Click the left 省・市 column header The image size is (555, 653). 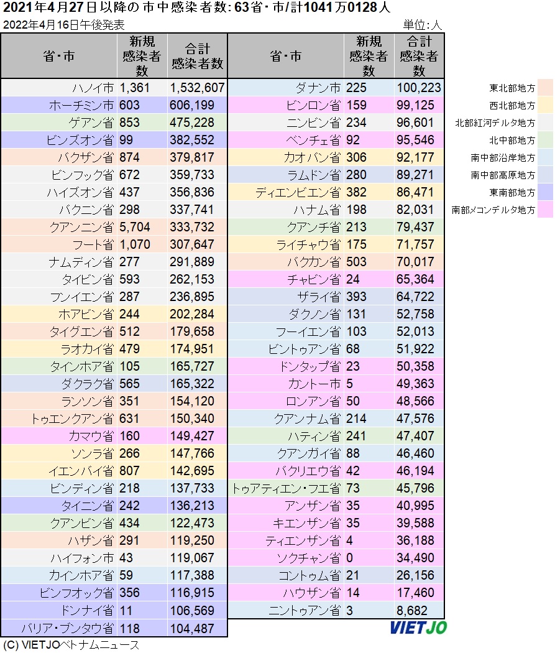(59, 56)
